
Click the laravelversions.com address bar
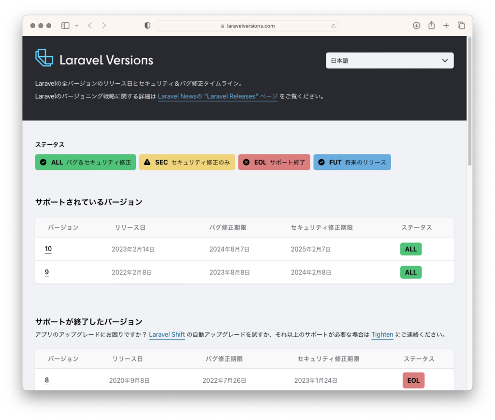pyautogui.click(x=247, y=26)
